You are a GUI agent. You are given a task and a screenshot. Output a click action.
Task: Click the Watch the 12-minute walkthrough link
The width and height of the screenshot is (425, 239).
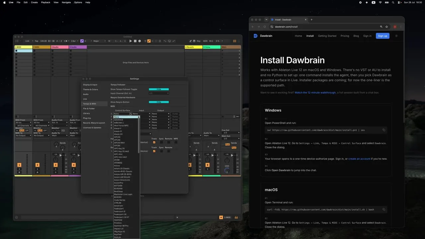[x=315, y=93]
